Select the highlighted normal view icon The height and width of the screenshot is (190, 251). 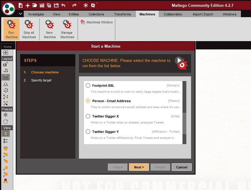pyautogui.click(x=6, y=134)
